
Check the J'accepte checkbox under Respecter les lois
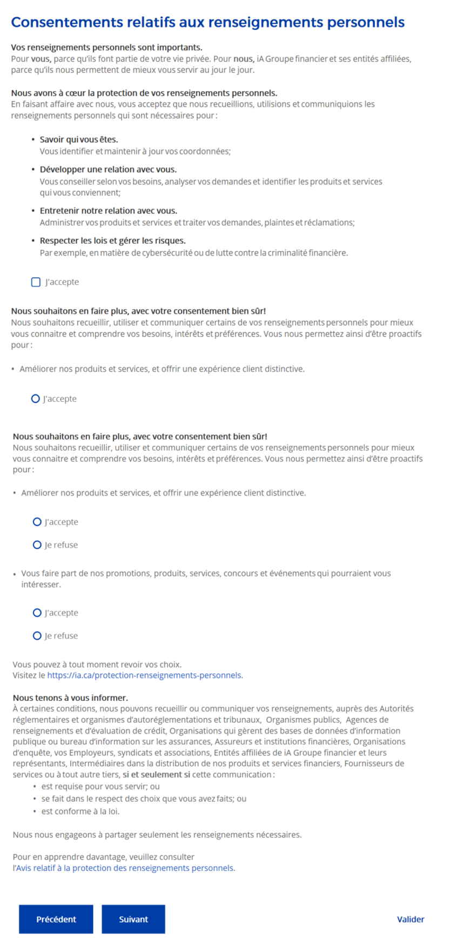click(36, 282)
